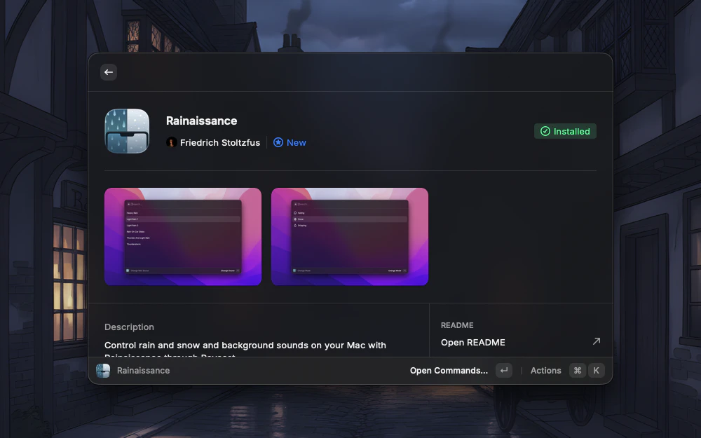Open the second screenshot showing Snow mode
This screenshot has width=701, height=438.
pyautogui.click(x=349, y=236)
